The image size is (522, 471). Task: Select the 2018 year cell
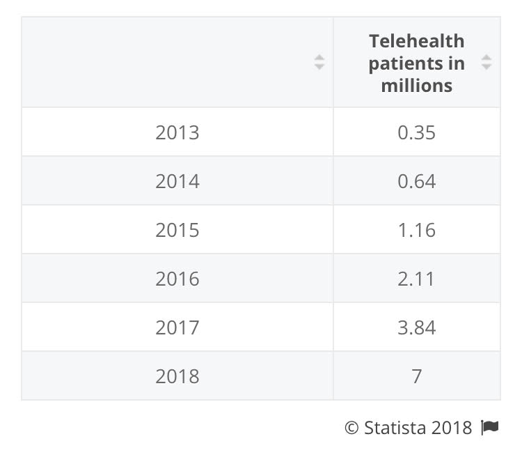point(177,376)
